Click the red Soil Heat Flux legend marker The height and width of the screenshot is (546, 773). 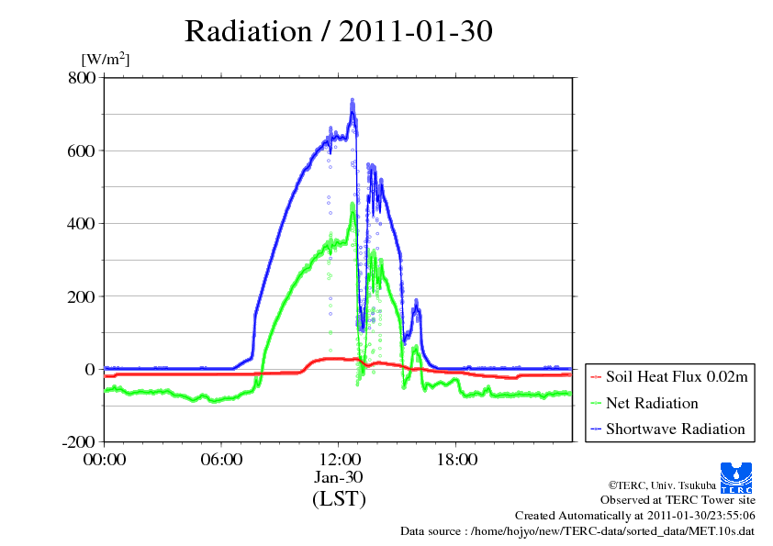pos(596,377)
